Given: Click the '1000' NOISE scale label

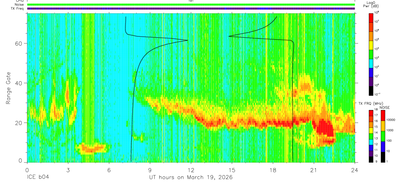Looking at the screenshot, I should [390, 130].
